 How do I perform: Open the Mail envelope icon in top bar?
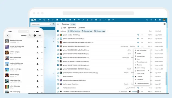coord(62,20)
